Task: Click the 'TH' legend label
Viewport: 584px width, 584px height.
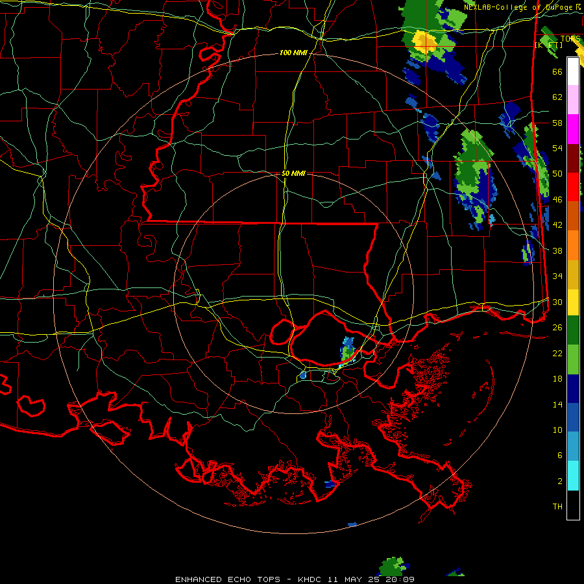Action: tap(557, 507)
